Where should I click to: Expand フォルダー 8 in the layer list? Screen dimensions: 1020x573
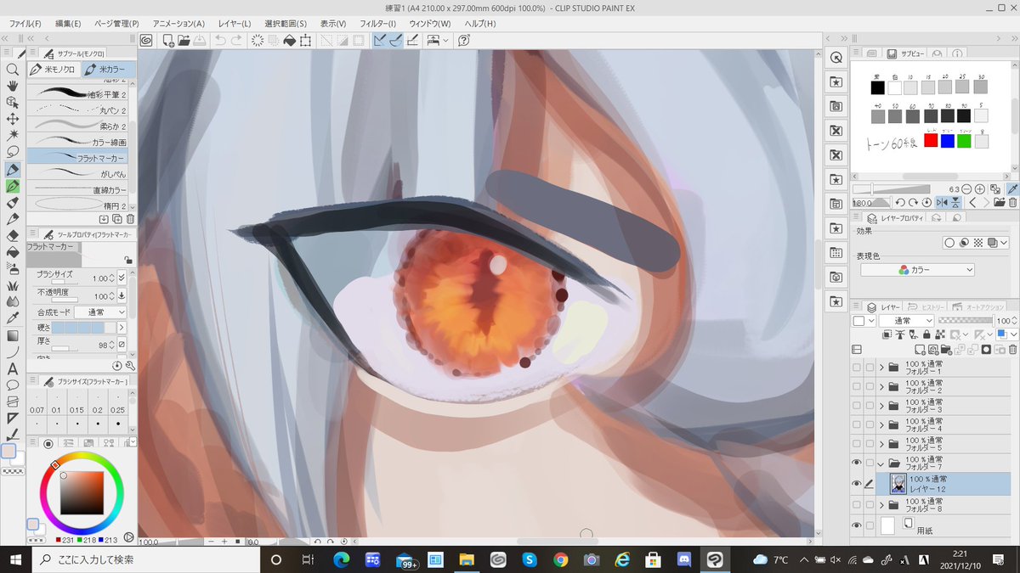[881, 505]
